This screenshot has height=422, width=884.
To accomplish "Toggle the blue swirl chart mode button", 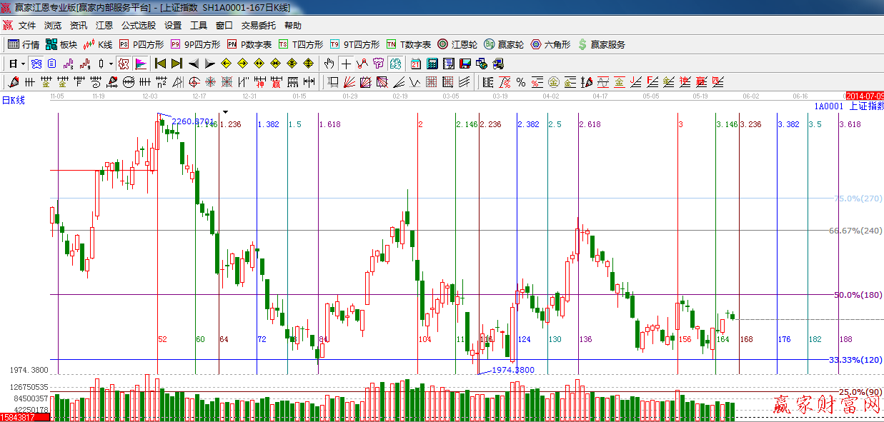I will click(x=35, y=64).
